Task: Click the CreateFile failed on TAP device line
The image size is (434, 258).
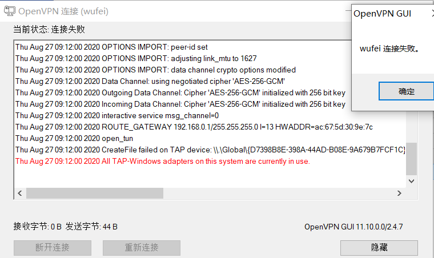Action: (210, 150)
